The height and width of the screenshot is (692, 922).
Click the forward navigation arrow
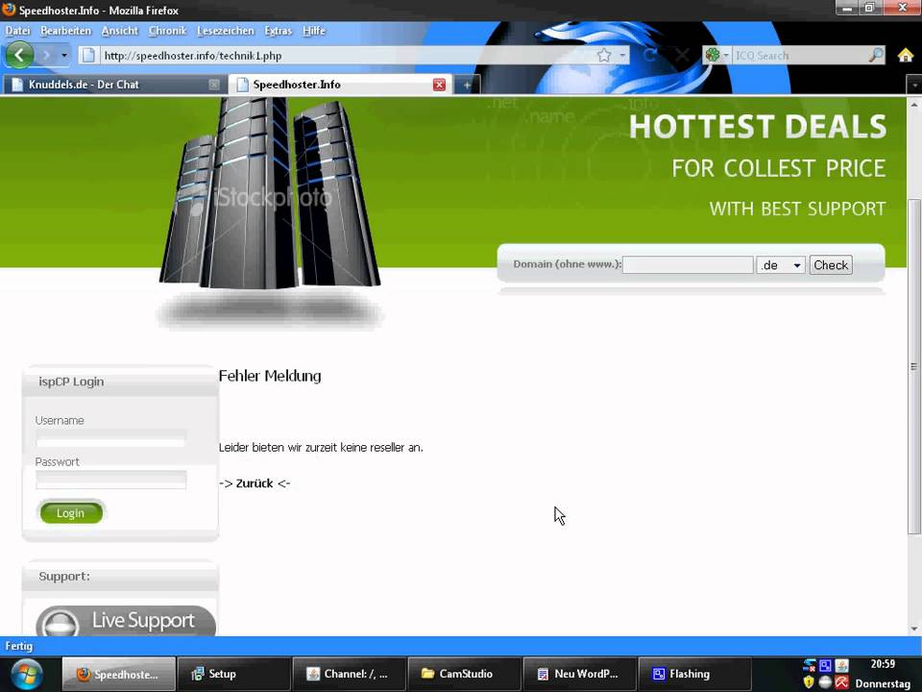(x=46, y=56)
